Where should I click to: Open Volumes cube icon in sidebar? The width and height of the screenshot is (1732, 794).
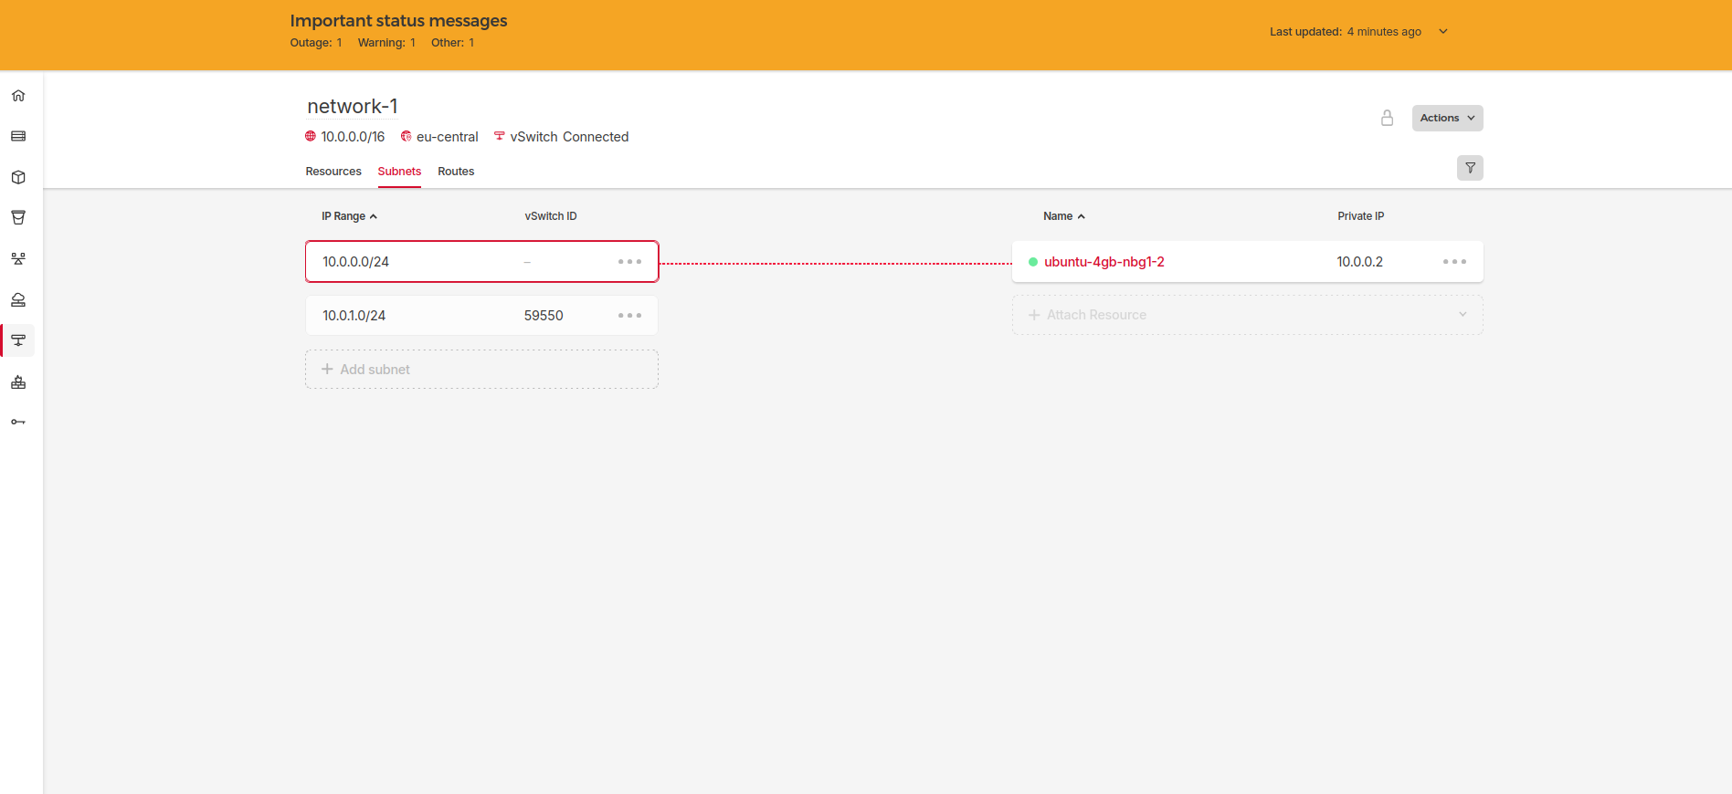(x=18, y=177)
